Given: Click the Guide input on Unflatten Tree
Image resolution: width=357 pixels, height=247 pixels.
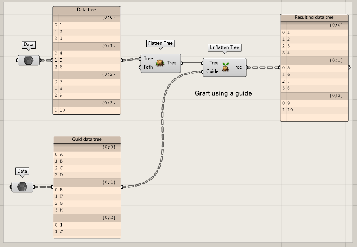Looking at the screenshot, I should (212, 71).
